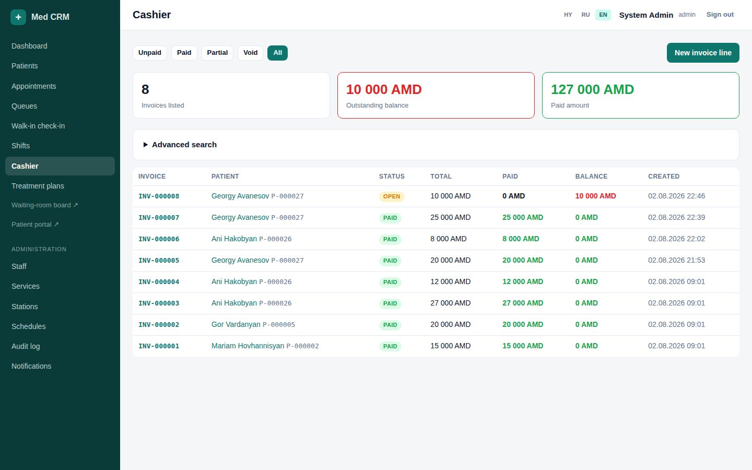
Task: Select the All invoices filter
Action: click(277, 53)
